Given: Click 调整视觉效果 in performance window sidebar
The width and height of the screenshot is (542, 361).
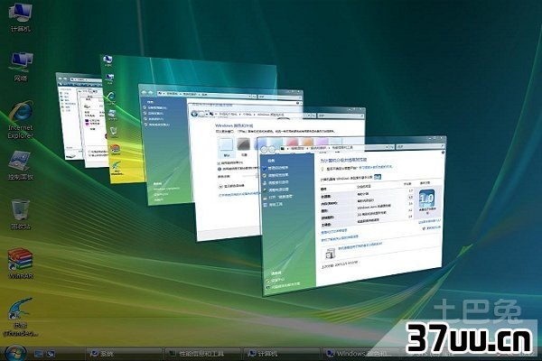Looking at the screenshot, I should click(x=276, y=175).
